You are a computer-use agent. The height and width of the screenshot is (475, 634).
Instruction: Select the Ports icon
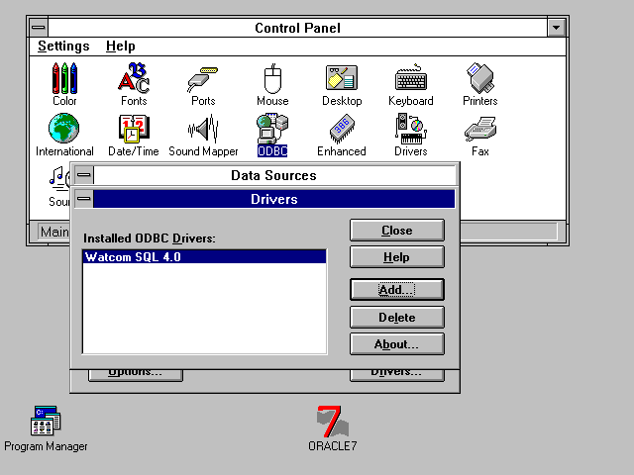[x=203, y=79]
